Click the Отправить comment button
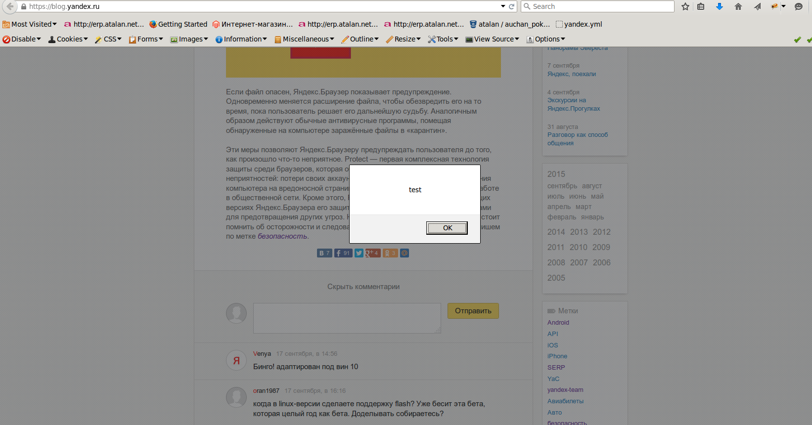The height and width of the screenshot is (425, 812). [x=473, y=311]
